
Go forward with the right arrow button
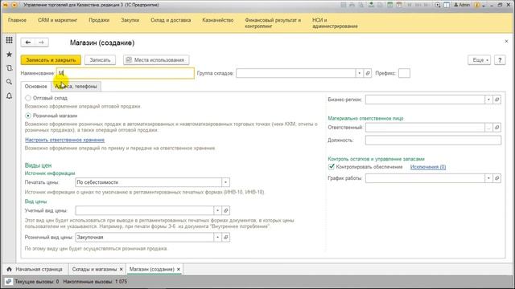[x=41, y=43]
